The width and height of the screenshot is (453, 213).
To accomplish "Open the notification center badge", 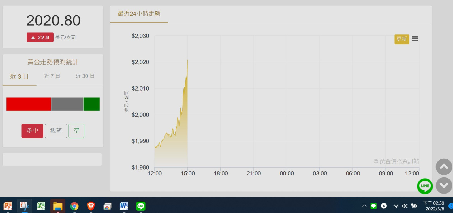I will 451,206.
